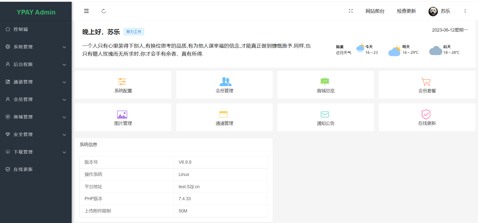This screenshot has height=223, width=478.
Task: Expand 安全管理 in sidebar
Action: 36,134
